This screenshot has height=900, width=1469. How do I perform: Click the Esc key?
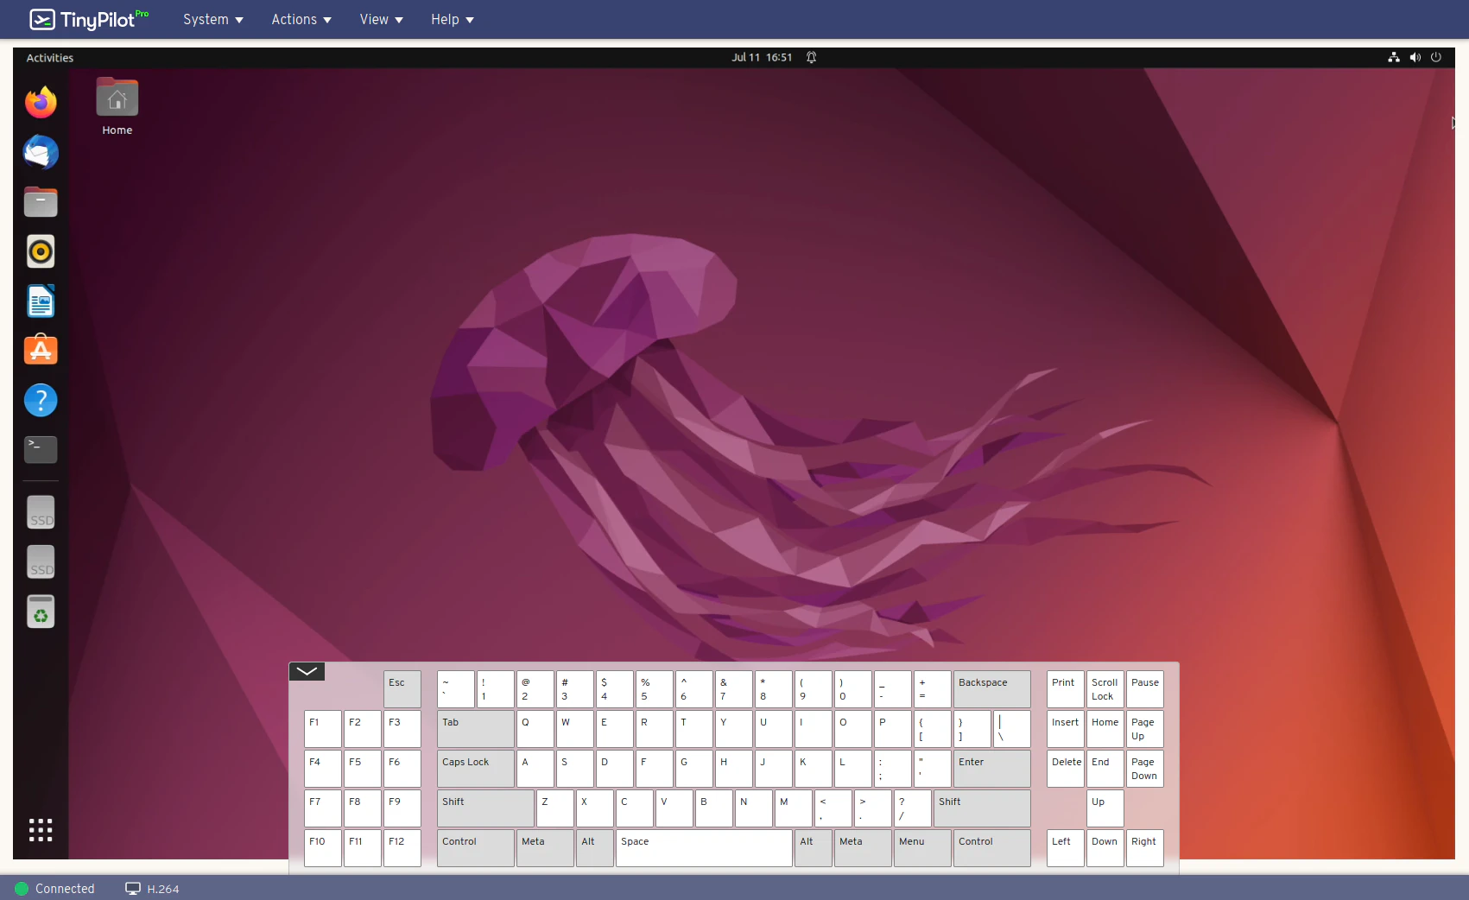[x=402, y=689]
